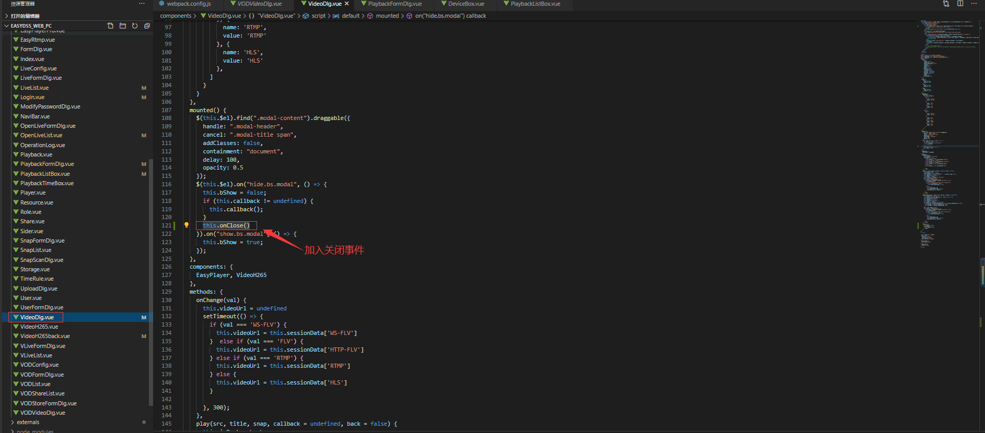
Task: Click the Open Changes compare icon
Action: click(x=946, y=4)
